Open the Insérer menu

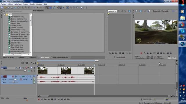[26, 4]
